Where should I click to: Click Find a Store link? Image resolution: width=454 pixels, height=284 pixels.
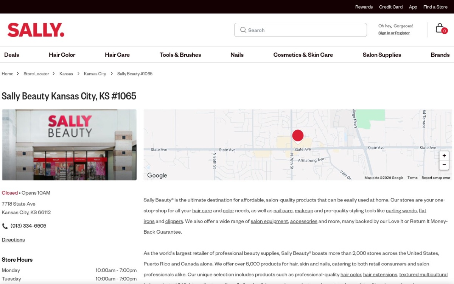435,7
